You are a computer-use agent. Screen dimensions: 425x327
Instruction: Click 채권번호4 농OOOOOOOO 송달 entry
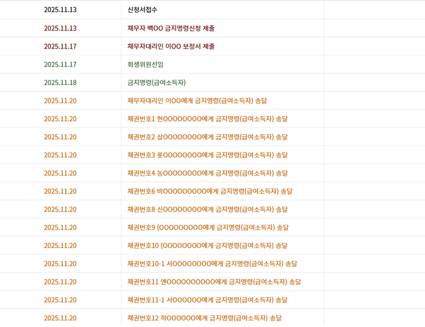pyautogui.click(x=208, y=173)
